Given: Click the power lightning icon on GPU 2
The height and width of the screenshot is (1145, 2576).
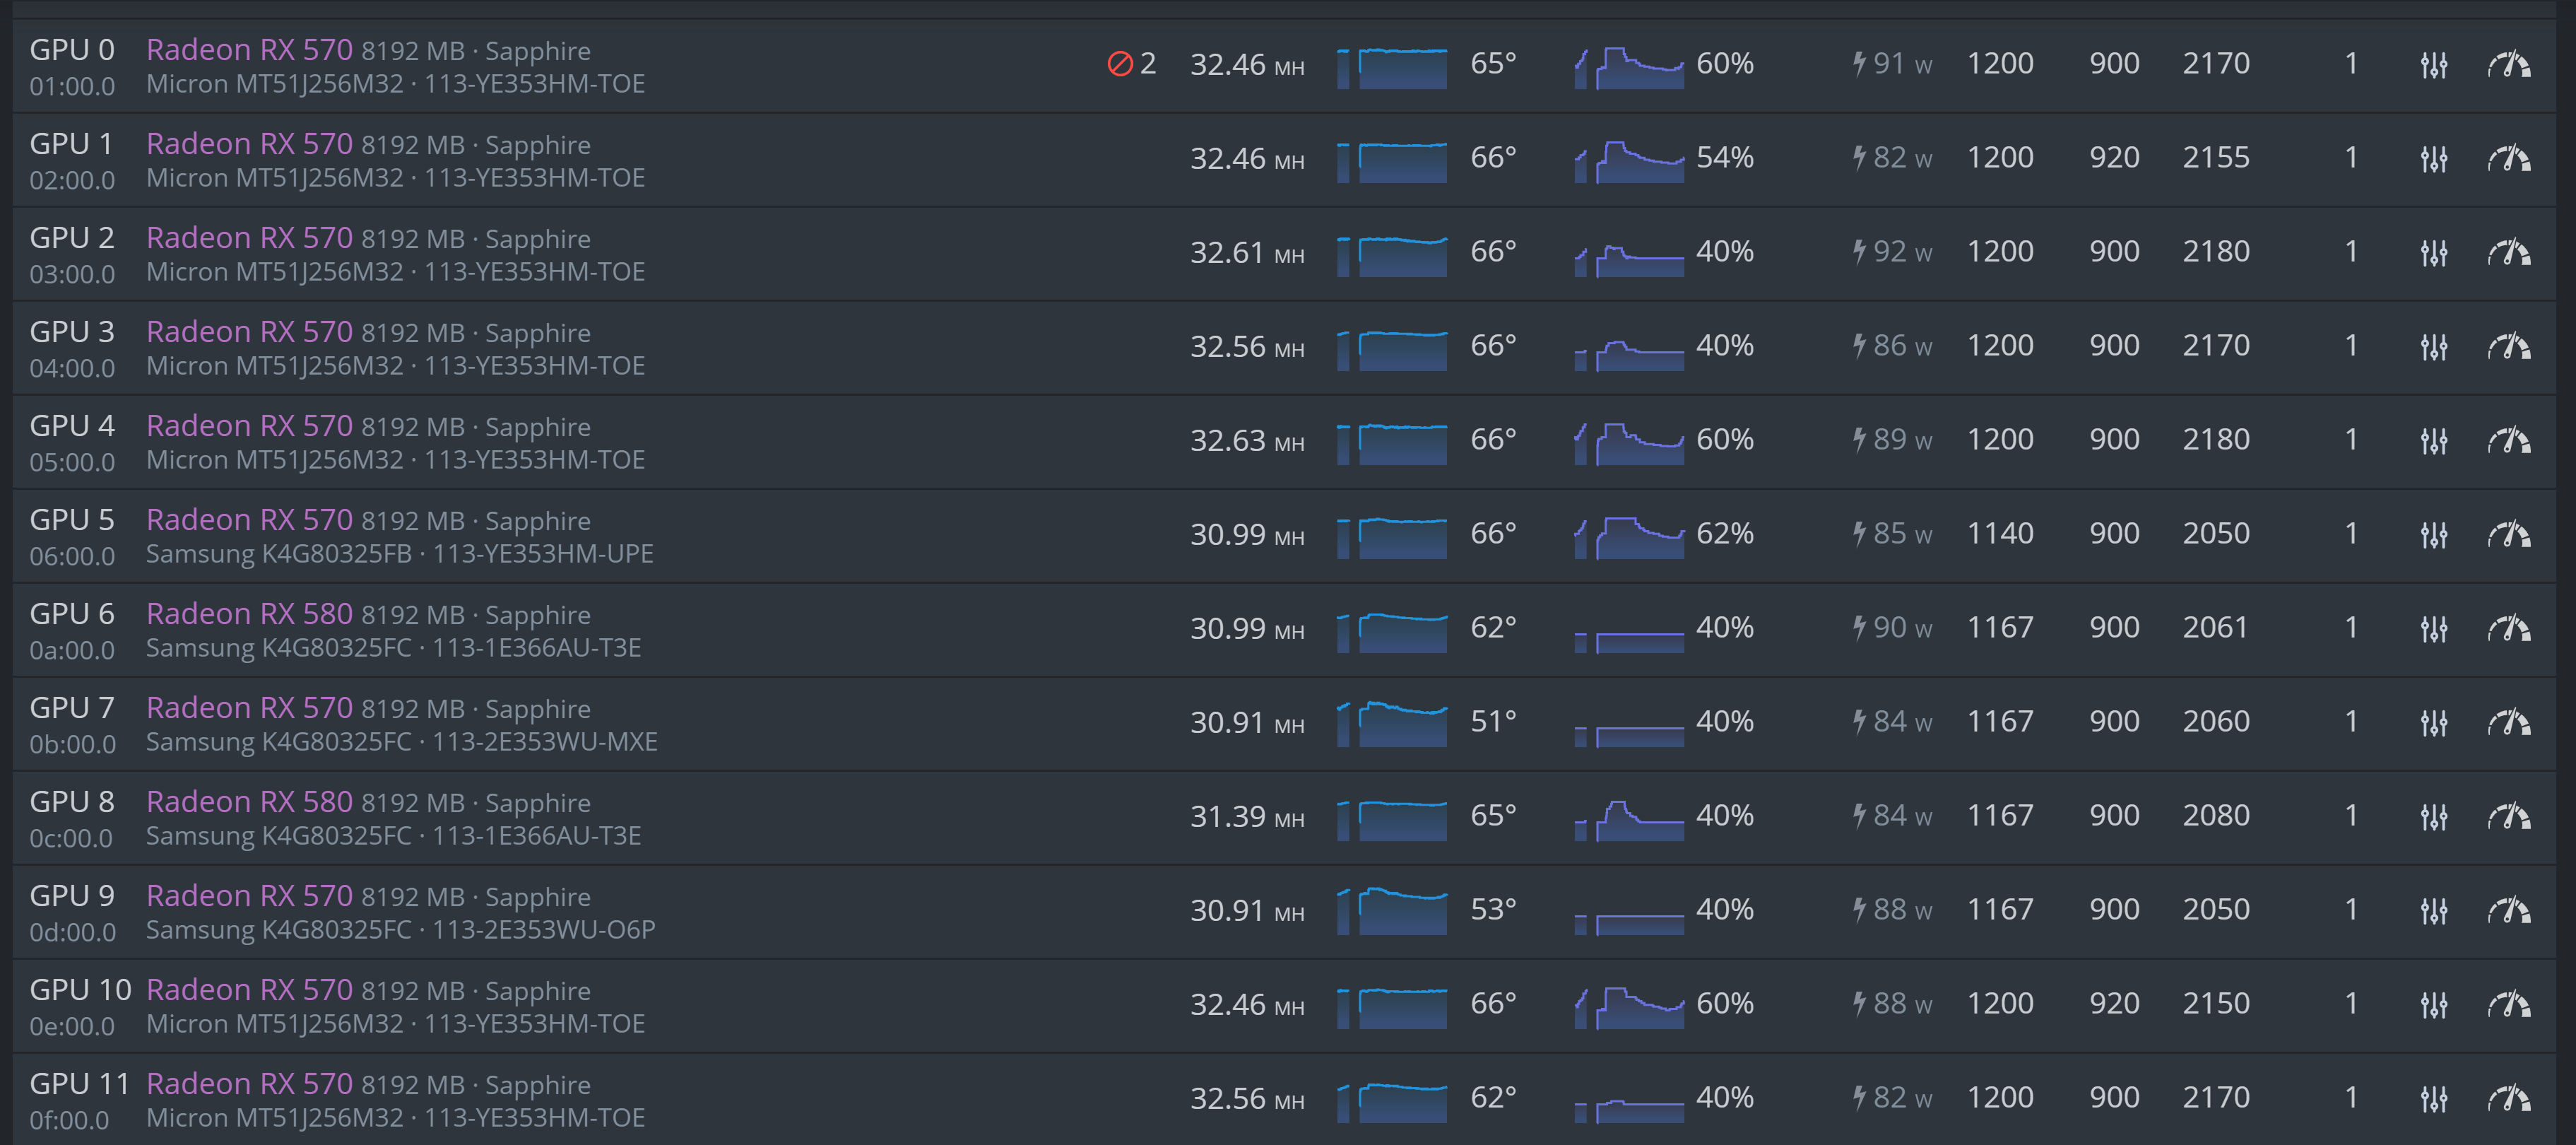Looking at the screenshot, I should tap(1859, 251).
